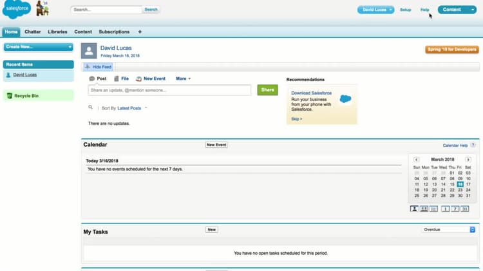Click the Hide Feed icon
This screenshot has width=483, height=271.
pyautogui.click(x=88, y=66)
